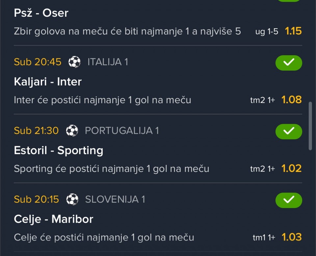
Task: Open the Psž - Oser match
Action: [41, 13]
